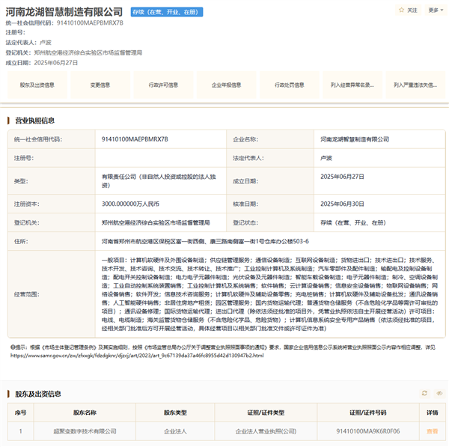Screen dimensions: 449x447
Task: Click the info icon beside 提示
Action: [x=13, y=347]
